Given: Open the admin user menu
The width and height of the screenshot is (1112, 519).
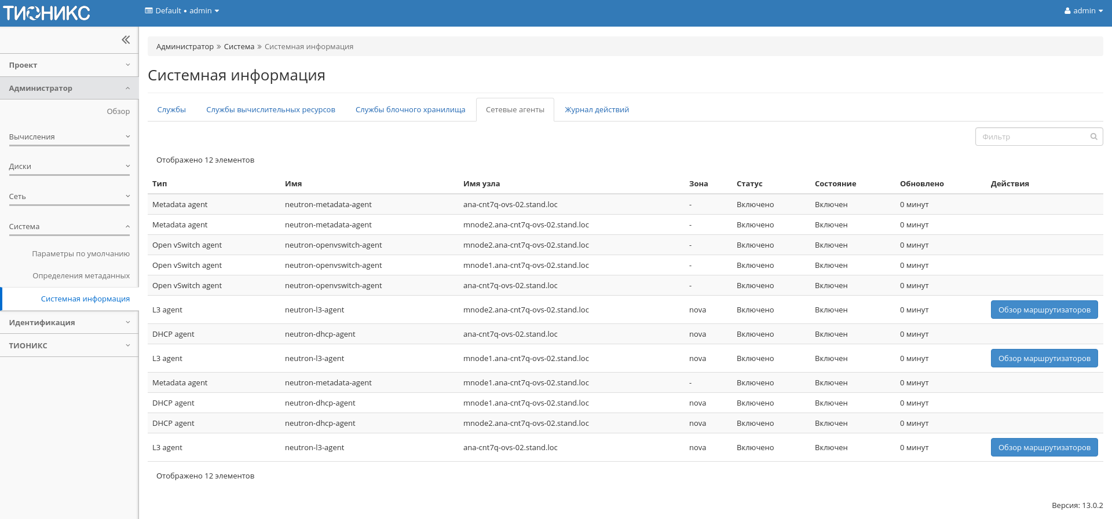Looking at the screenshot, I should point(1083,11).
